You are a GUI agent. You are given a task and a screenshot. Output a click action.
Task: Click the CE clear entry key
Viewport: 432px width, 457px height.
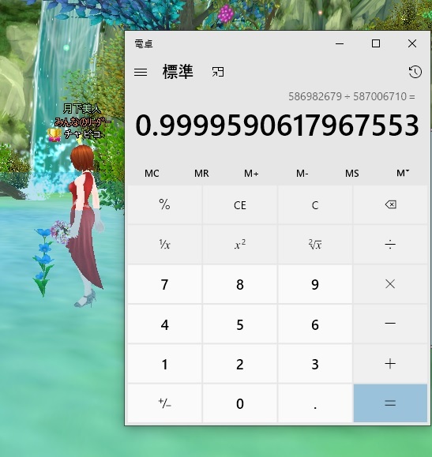[x=240, y=205]
